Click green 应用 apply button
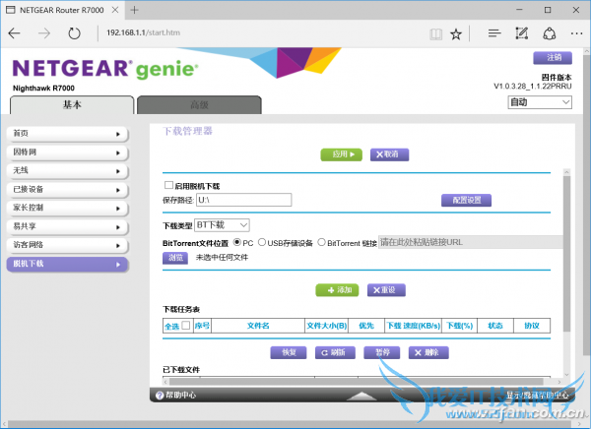Image resolution: width=591 pixels, height=429 pixels. tap(342, 154)
